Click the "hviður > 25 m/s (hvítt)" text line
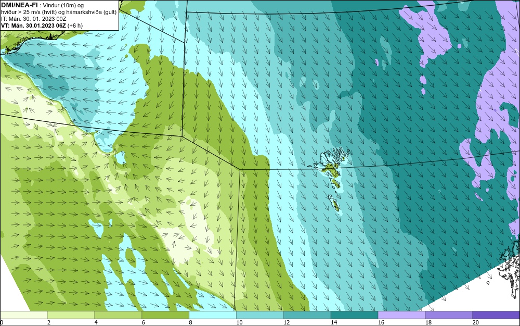Viewport: 520px width, 326px height. click(x=28, y=12)
